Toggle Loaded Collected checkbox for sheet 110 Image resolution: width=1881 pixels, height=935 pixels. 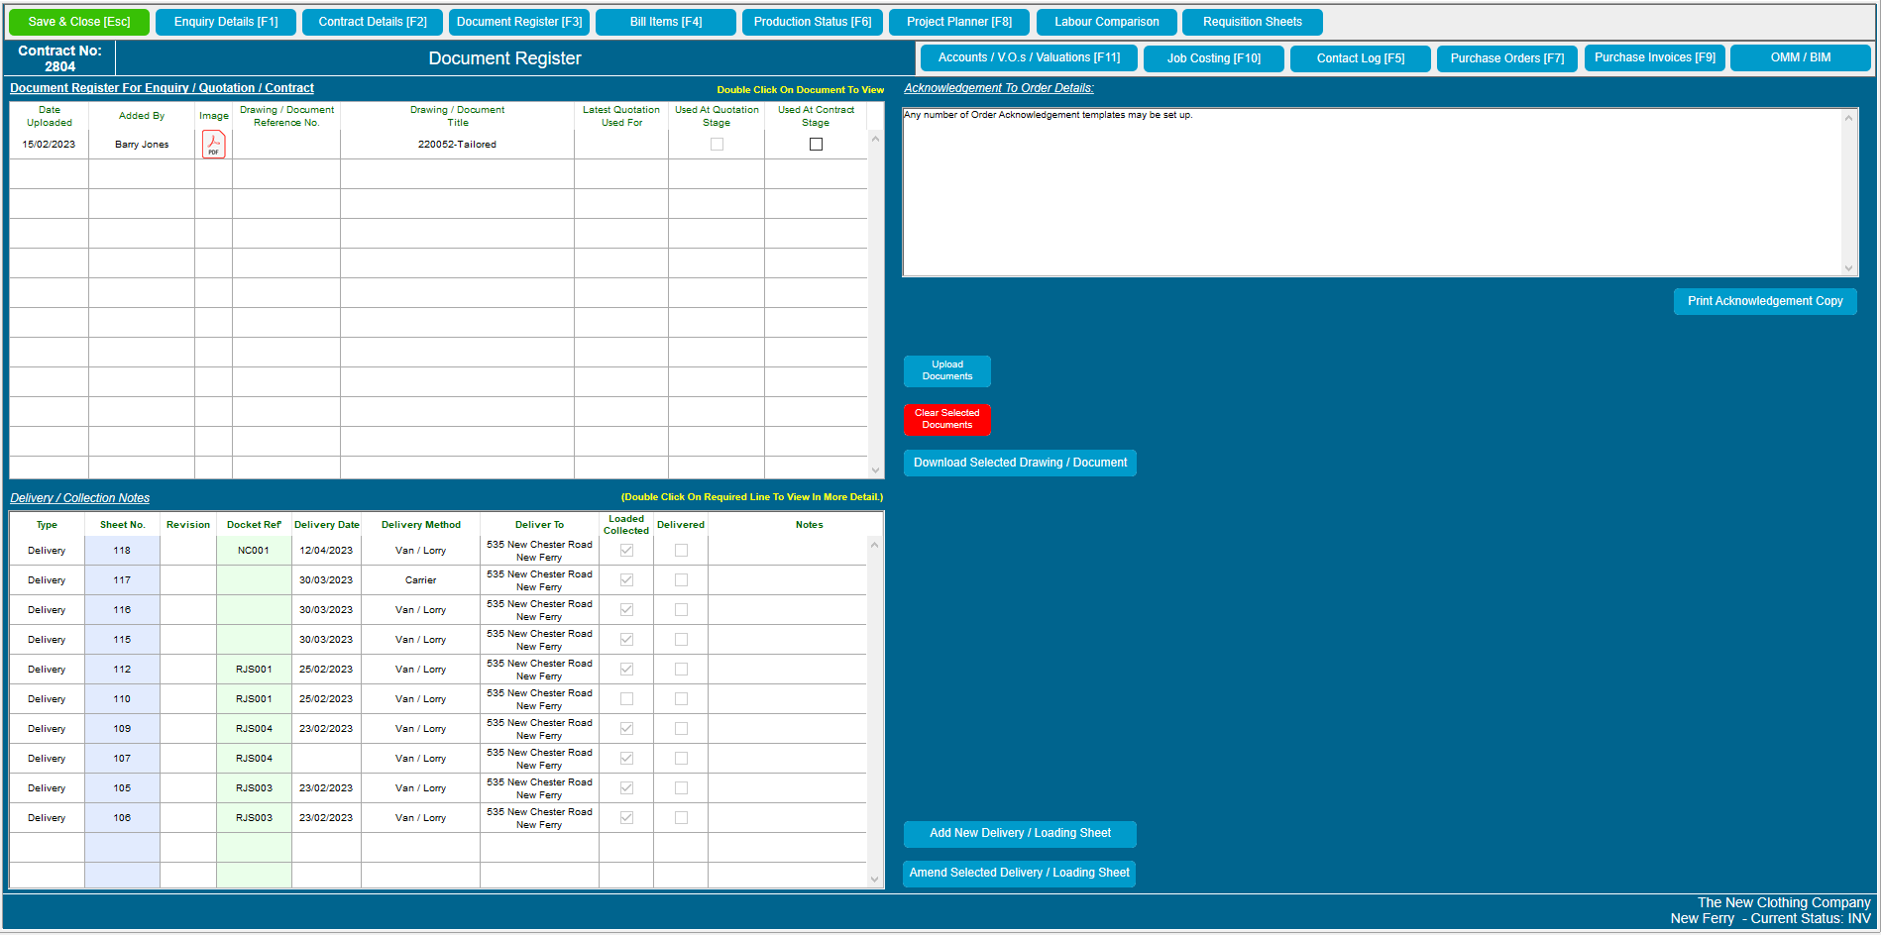626,699
